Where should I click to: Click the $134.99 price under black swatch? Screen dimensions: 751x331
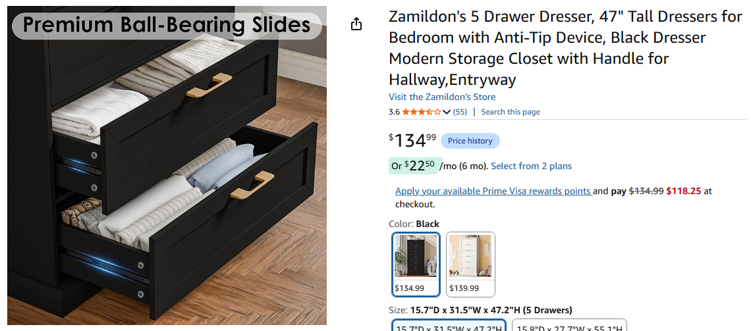(x=410, y=288)
